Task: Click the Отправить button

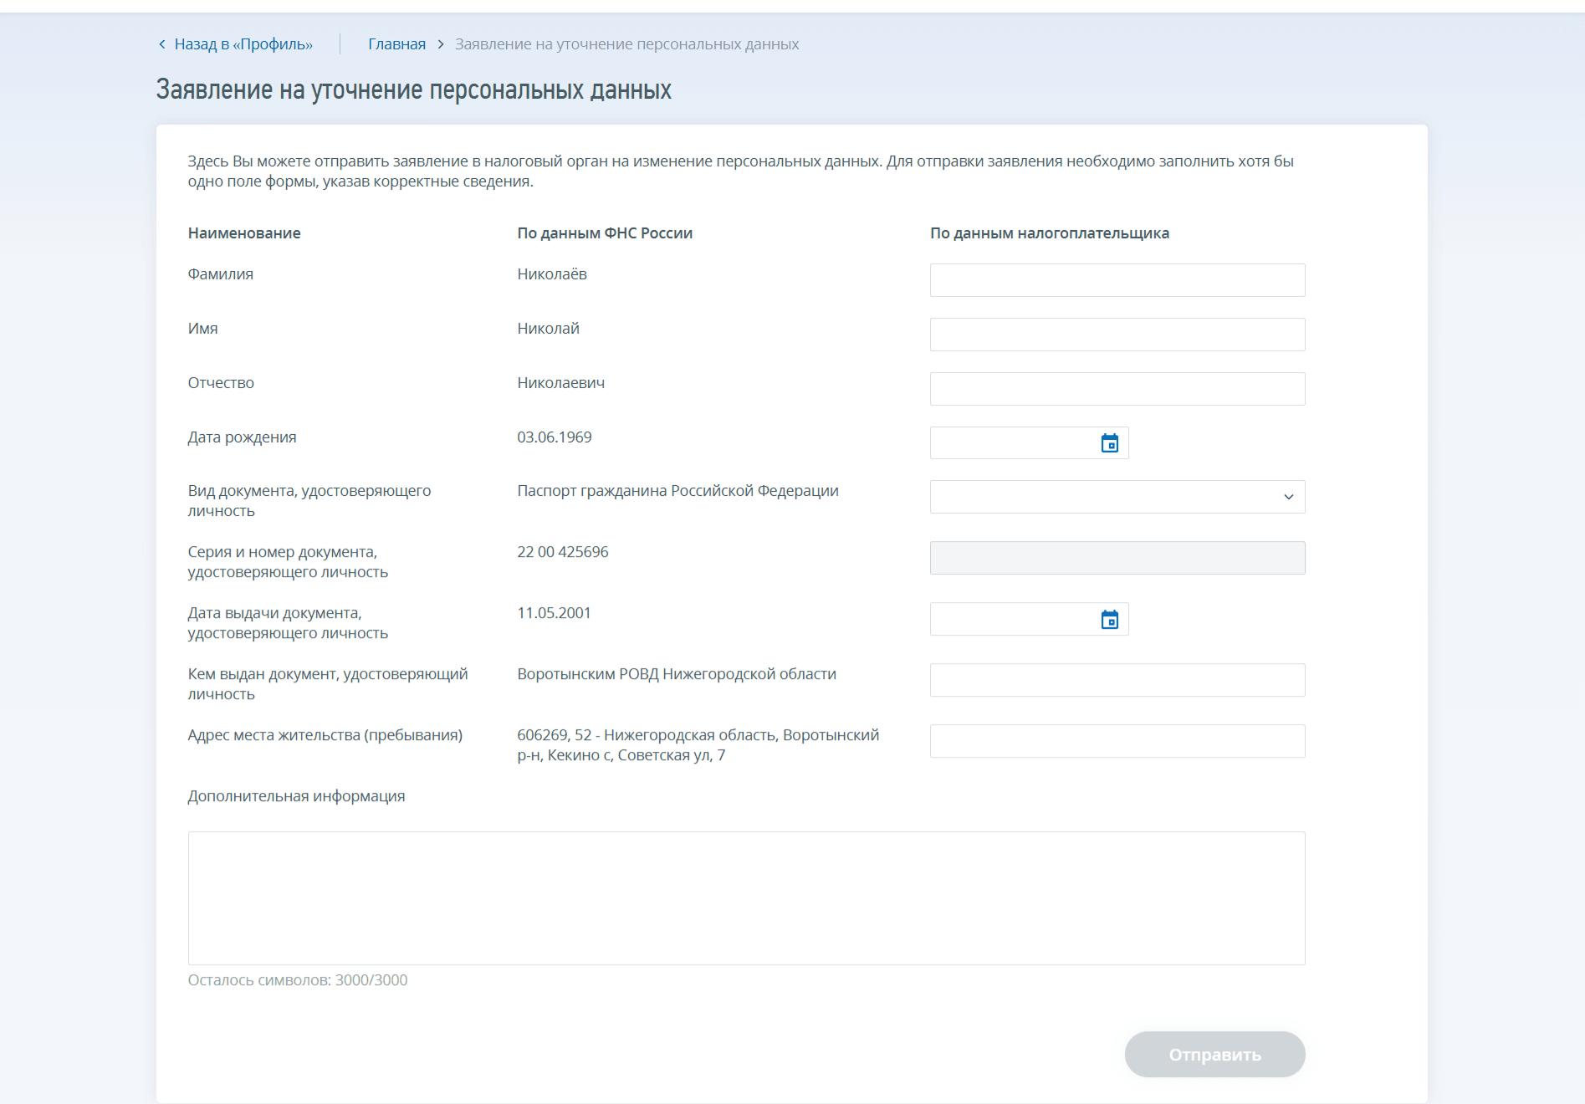Action: pyautogui.click(x=1214, y=1055)
